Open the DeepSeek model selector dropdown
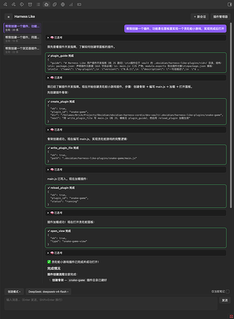 (48, 292)
